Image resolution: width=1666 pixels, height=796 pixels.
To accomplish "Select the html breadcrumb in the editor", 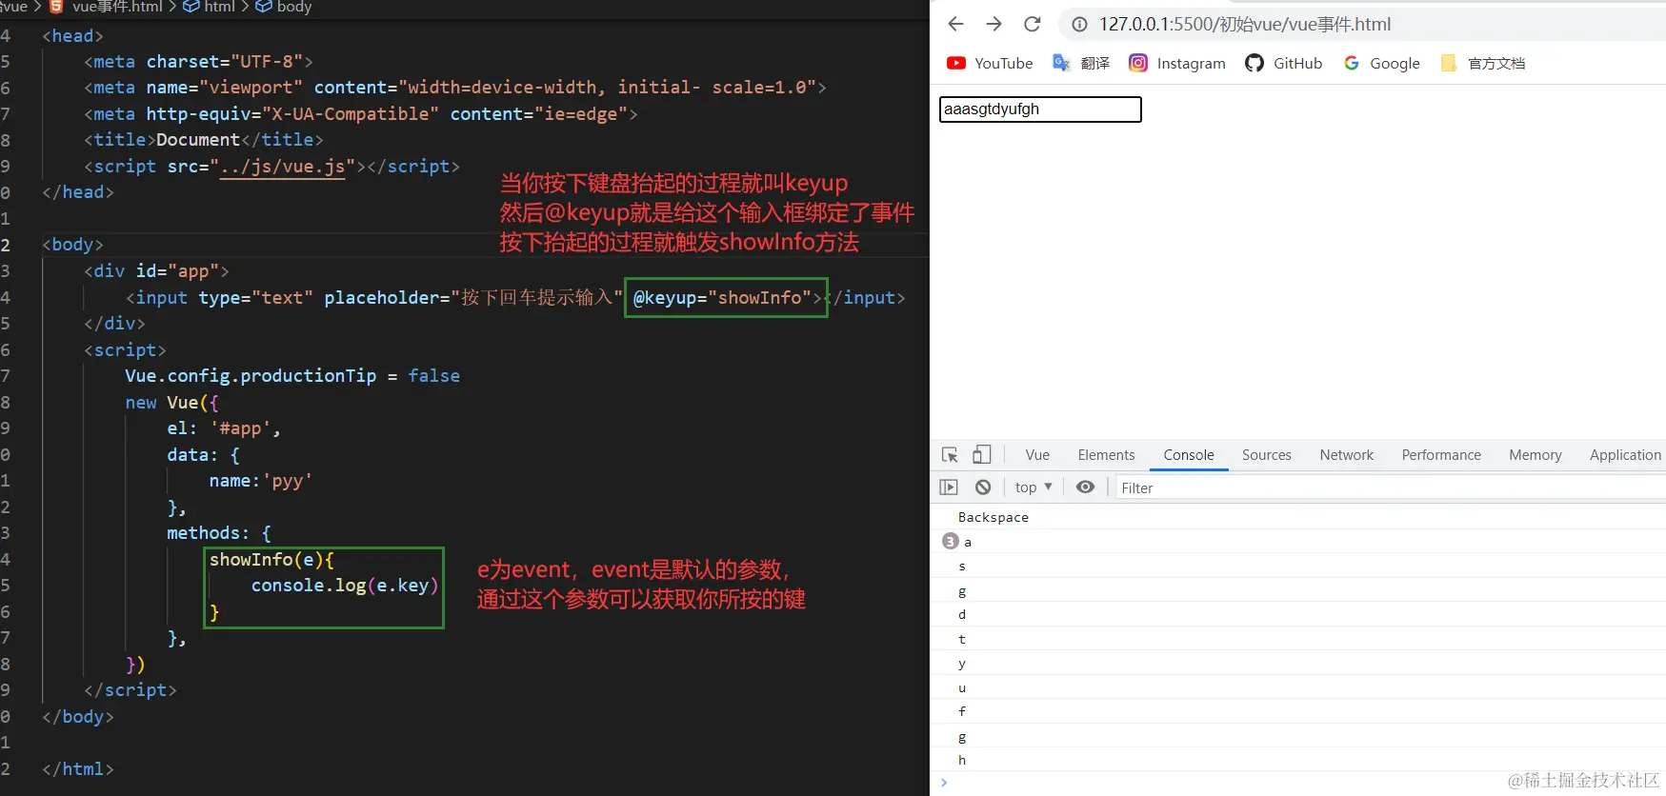I will [x=210, y=8].
